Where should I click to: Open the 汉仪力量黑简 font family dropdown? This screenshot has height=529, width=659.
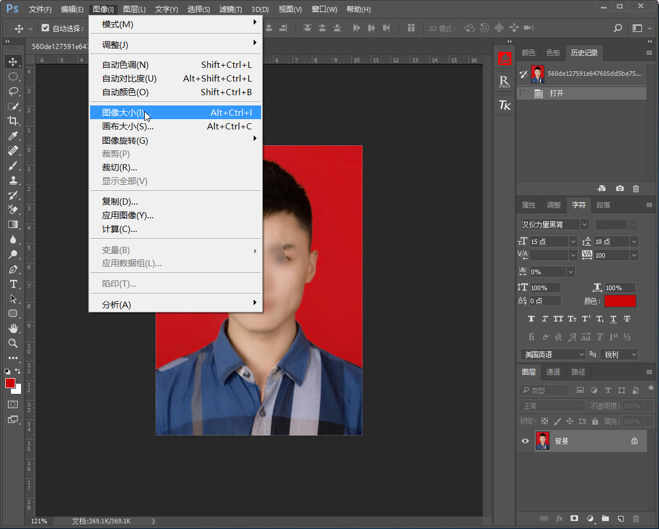pyautogui.click(x=584, y=225)
